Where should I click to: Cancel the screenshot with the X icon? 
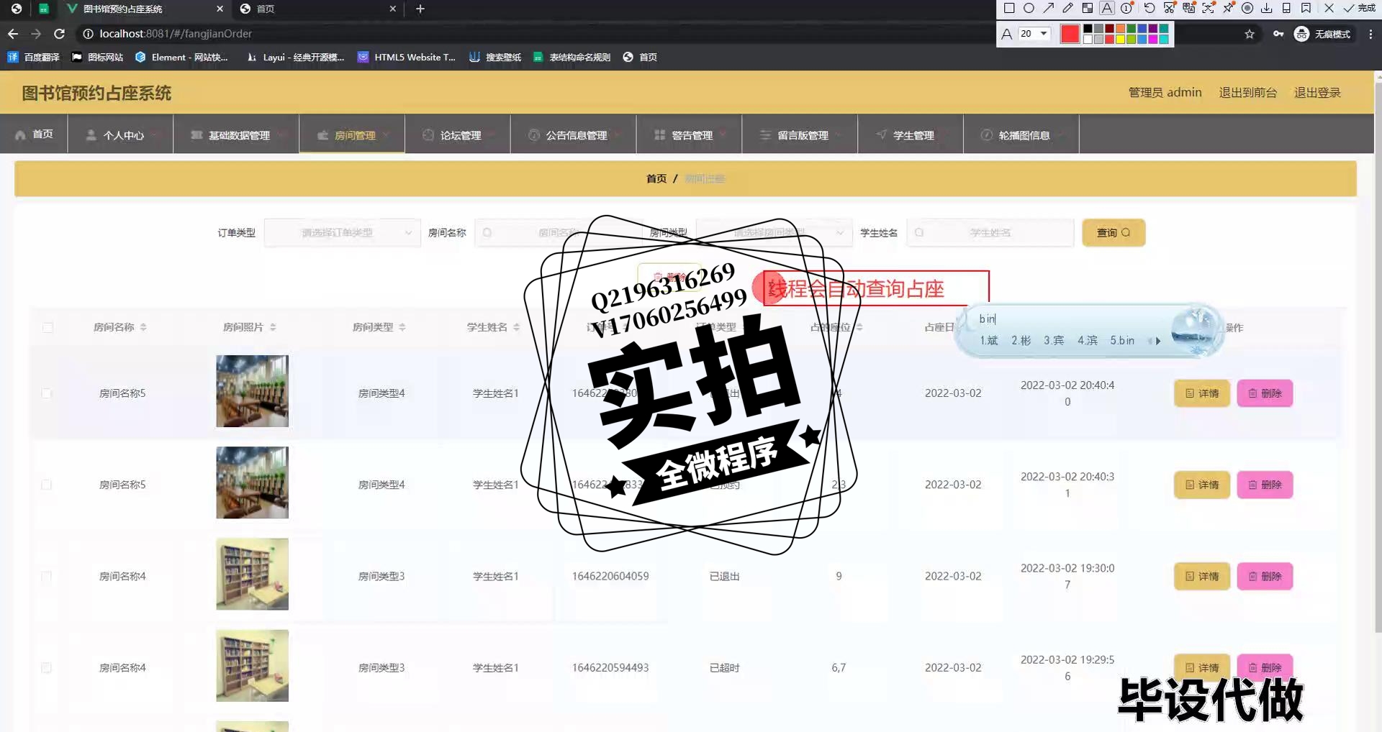pyautogui.click(x=1329, y=9)
